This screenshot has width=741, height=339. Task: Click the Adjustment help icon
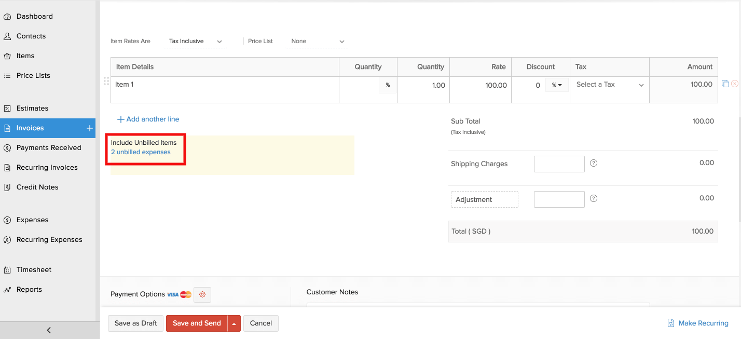coord(593,199)
